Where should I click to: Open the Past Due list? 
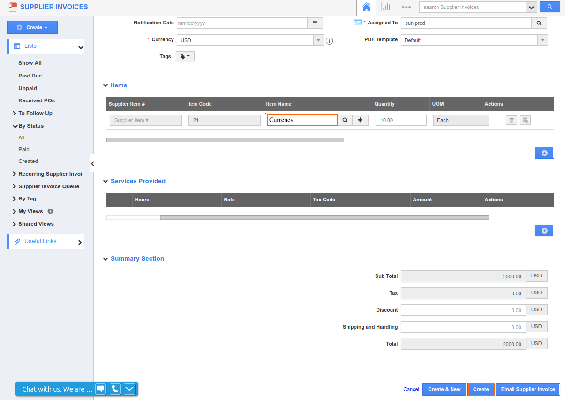click(30, 76)
